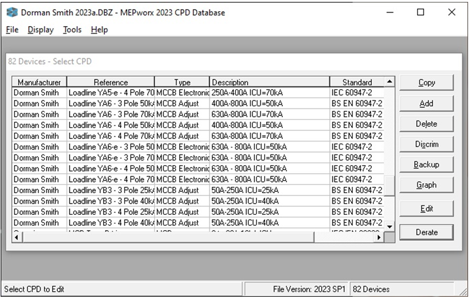Click the vertical scrollbar thumb

[x=389, y=186]
